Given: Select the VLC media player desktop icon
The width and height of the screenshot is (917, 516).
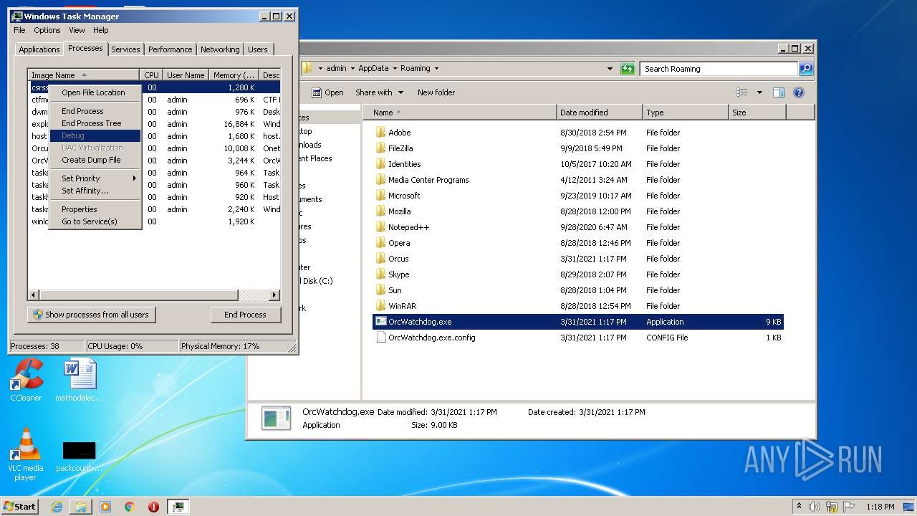Looking at the screenshot, I should tap(26, 454).
